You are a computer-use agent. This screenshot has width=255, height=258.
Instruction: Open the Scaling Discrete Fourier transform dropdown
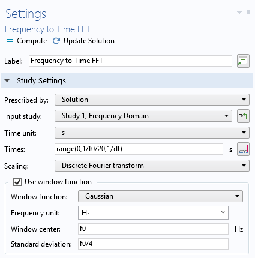(152, 166)
